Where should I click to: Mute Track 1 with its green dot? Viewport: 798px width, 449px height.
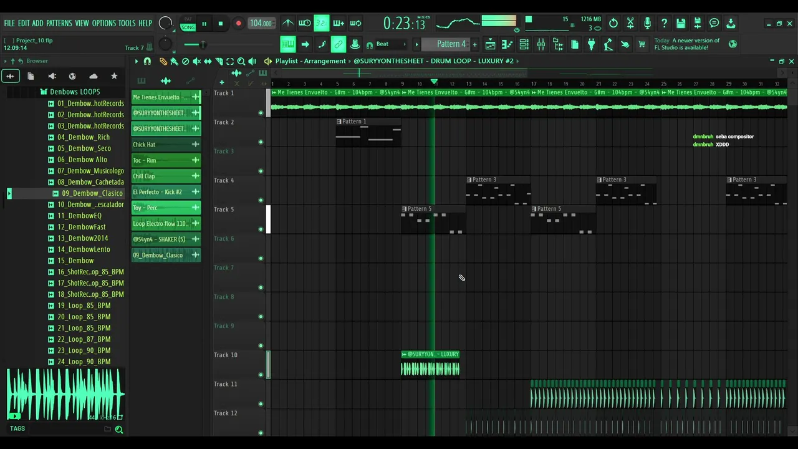261,113
